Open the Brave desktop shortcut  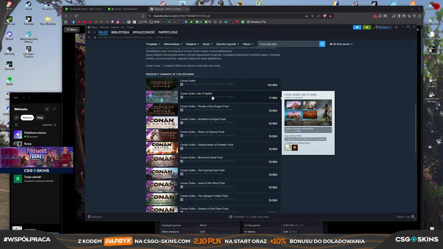click(9, 5)
